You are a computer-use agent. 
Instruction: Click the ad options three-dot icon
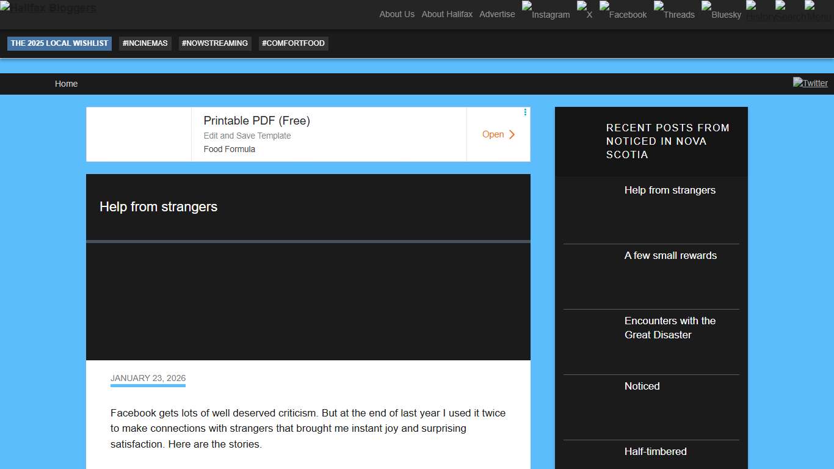[x=525, y=112]
